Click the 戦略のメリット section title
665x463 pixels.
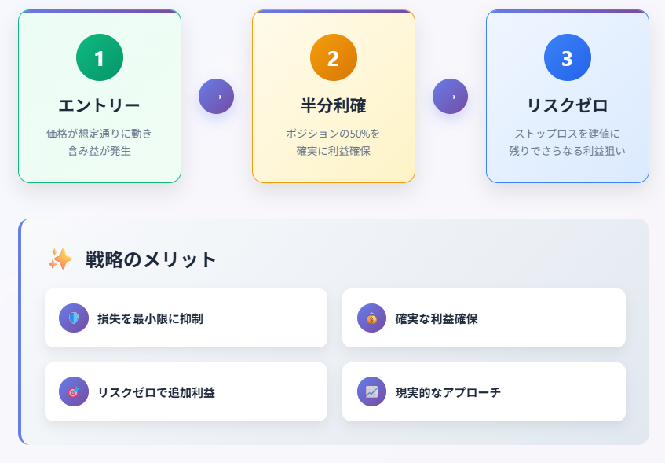[151, 259]
